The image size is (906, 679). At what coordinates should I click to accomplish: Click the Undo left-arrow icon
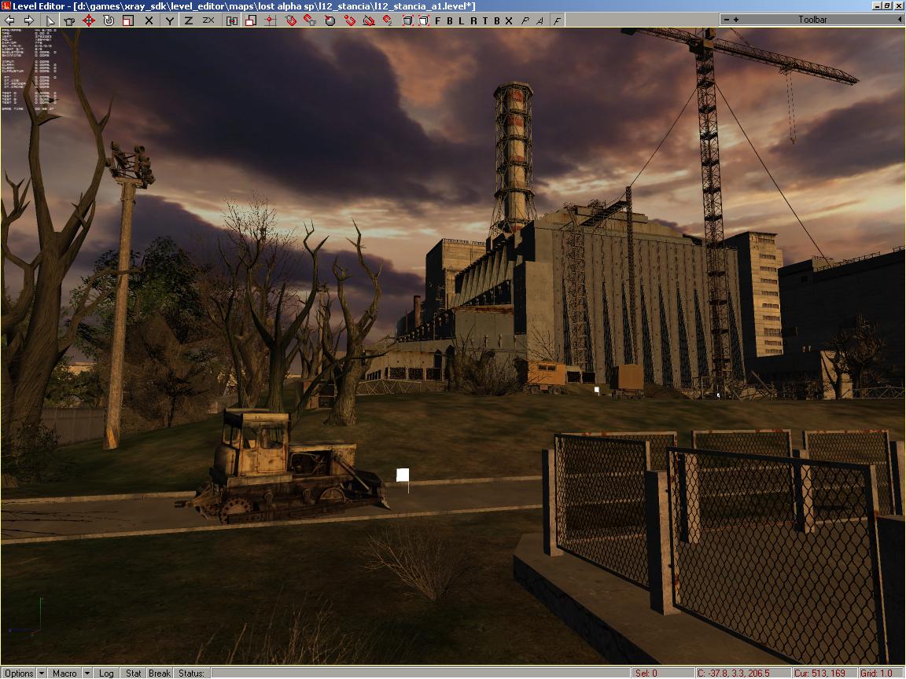tap(9, 20)
